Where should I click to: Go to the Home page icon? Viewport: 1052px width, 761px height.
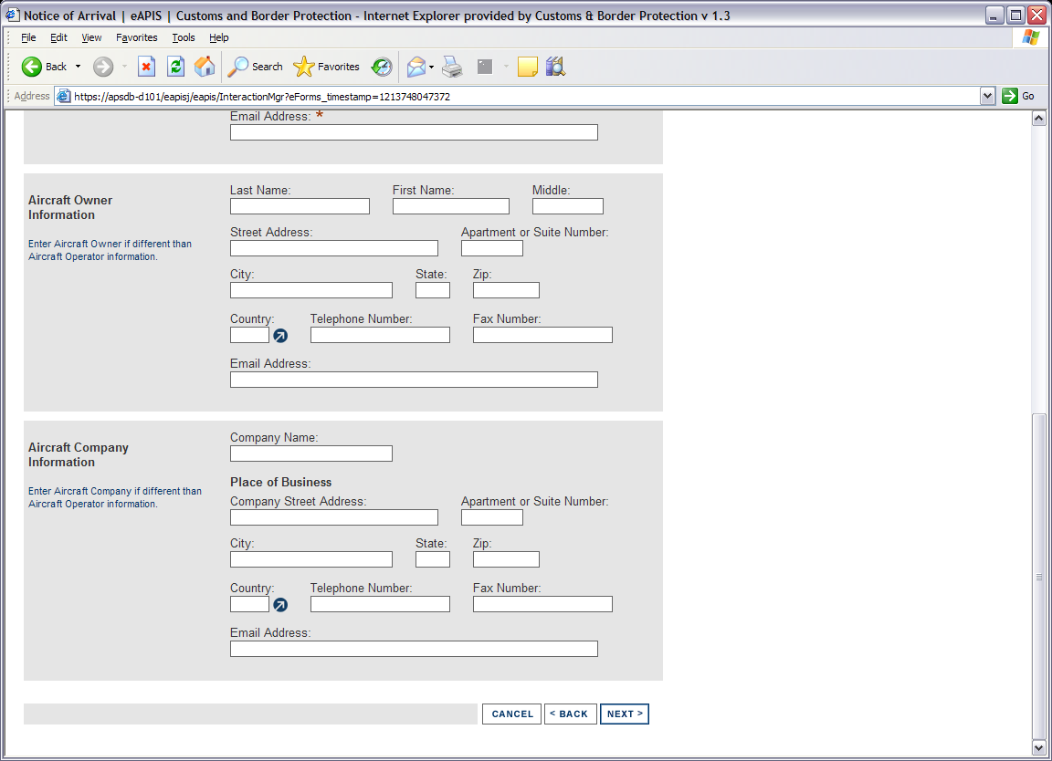205,67
